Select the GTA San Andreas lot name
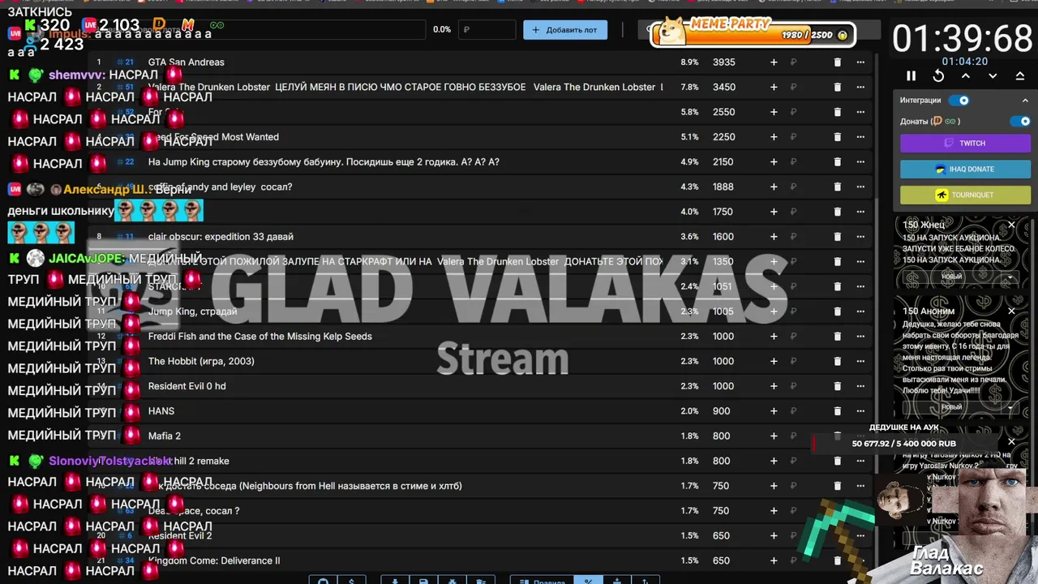 pos(186,62)
